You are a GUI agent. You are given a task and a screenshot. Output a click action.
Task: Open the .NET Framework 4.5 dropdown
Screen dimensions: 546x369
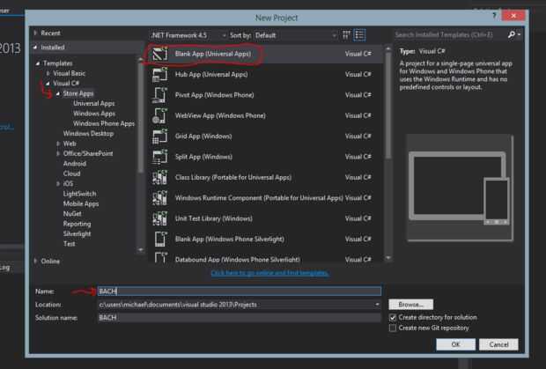[x=188, y=35]
